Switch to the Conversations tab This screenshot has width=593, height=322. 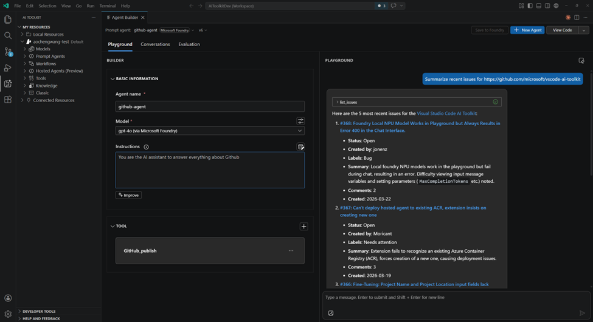pos(155,44)
